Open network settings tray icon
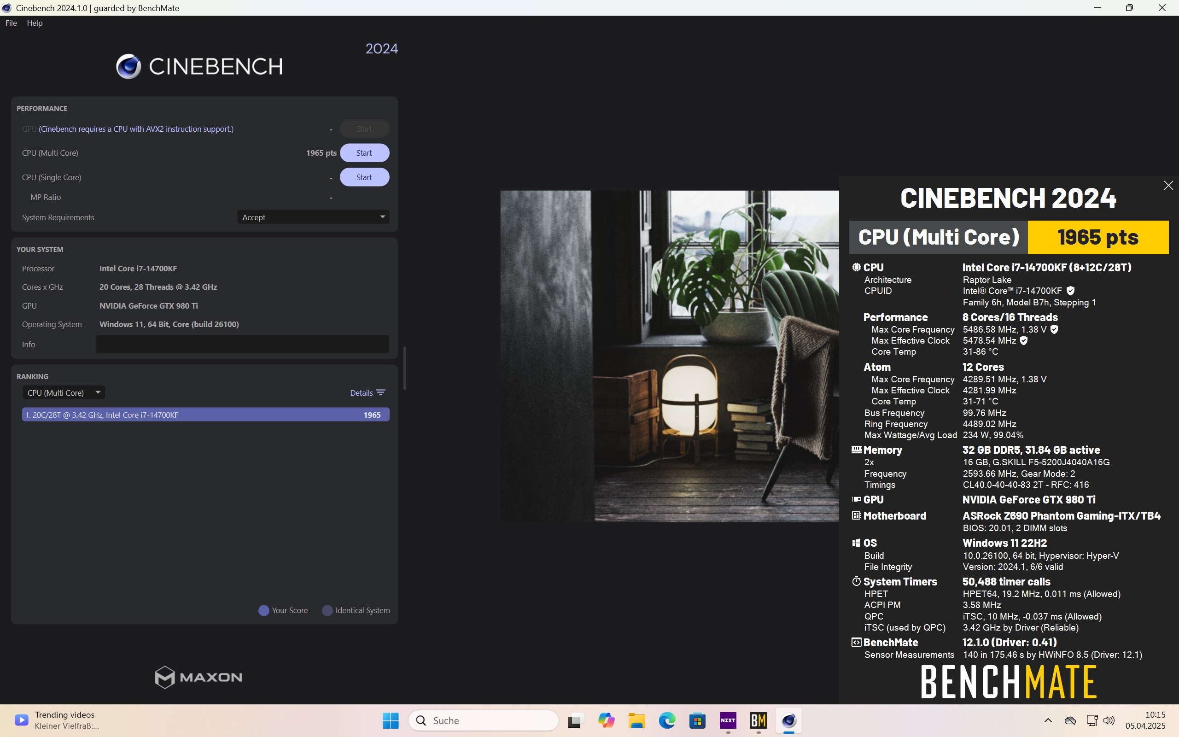This screenshot has width=1179, height=737. [1092, 720]
